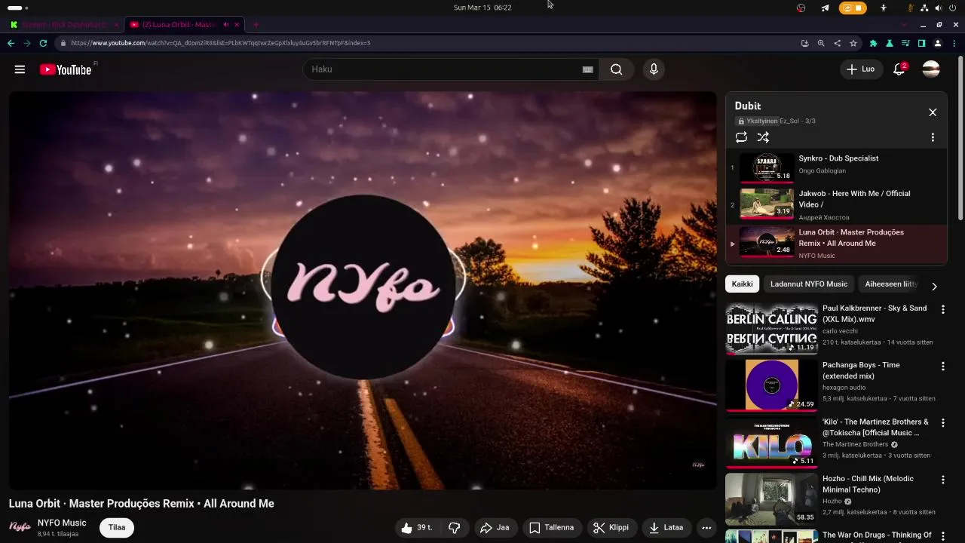Open a new browser tab

click(256, 25)
